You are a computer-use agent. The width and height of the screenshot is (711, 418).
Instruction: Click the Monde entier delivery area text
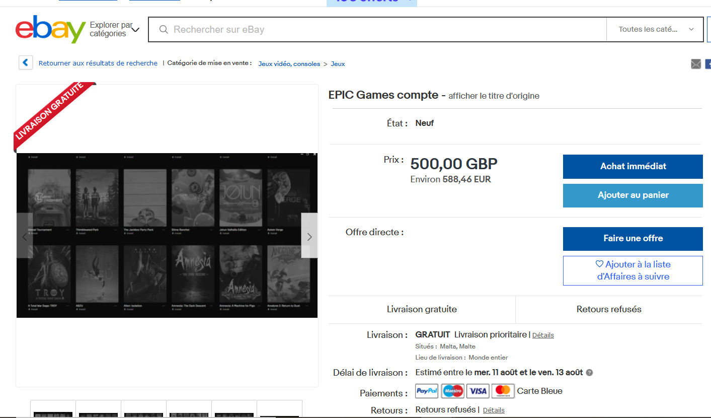pos(488,358)
